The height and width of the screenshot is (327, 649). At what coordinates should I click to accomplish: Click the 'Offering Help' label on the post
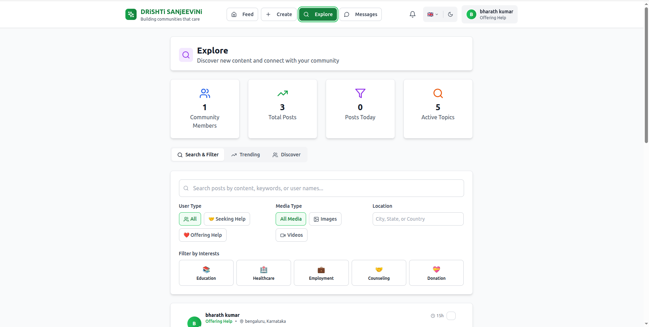[x=219, y=321]
